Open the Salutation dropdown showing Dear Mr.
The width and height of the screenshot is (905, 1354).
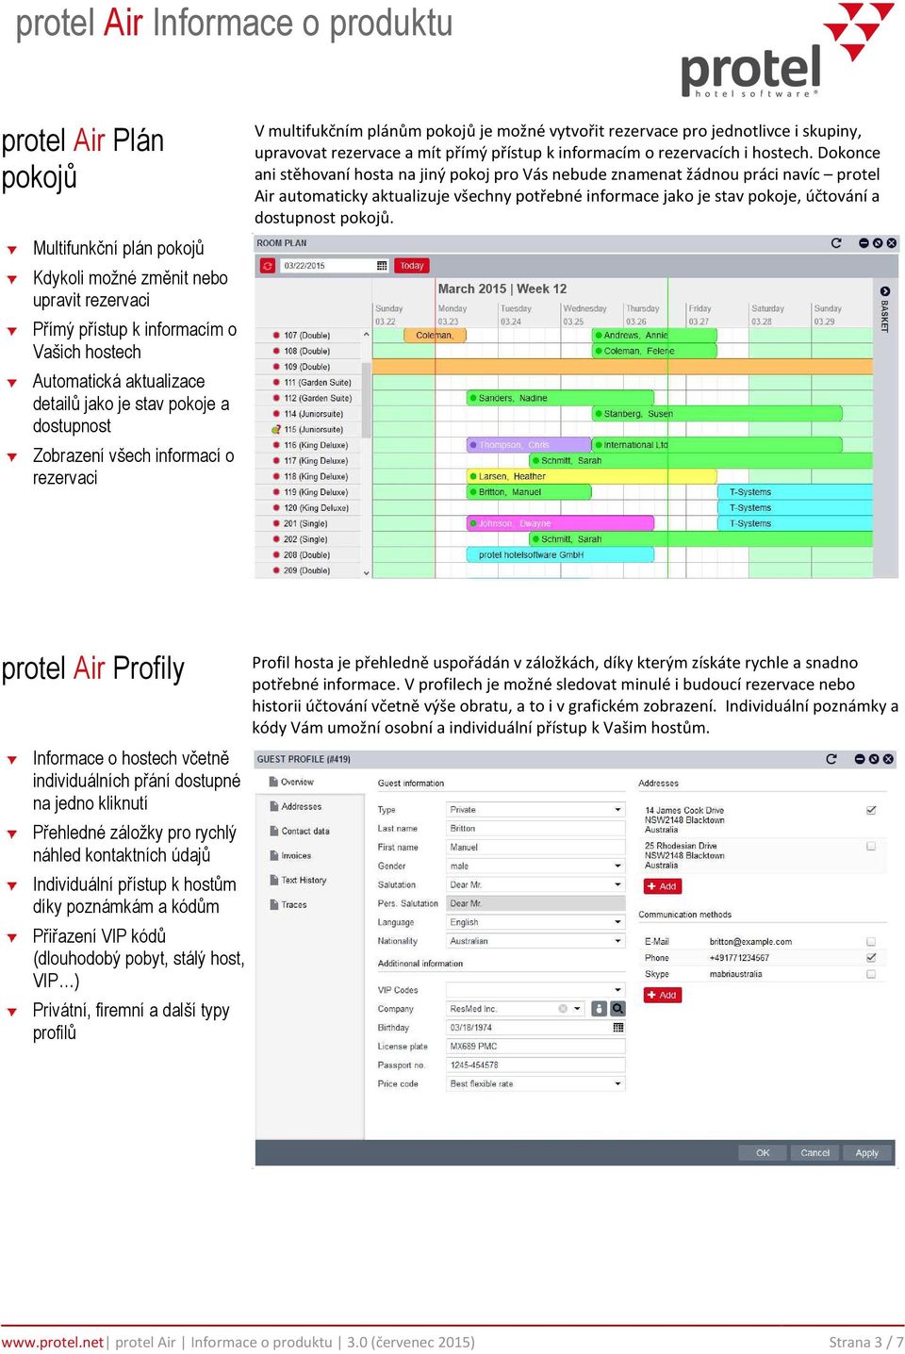[535, 885]
